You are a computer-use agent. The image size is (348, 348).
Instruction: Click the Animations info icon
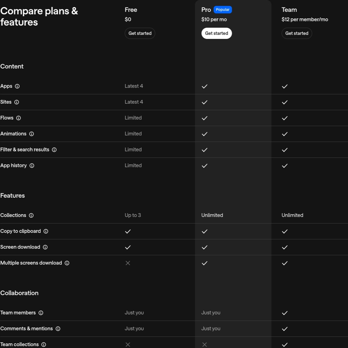(x=31, y=134)
